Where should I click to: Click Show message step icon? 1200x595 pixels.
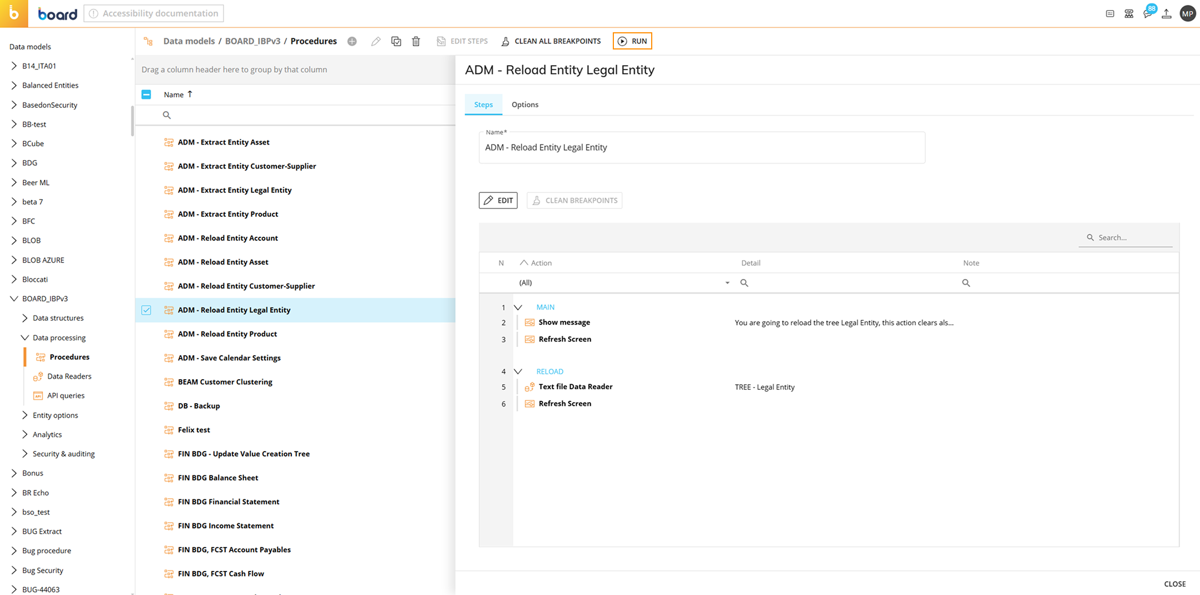[529, 323]
